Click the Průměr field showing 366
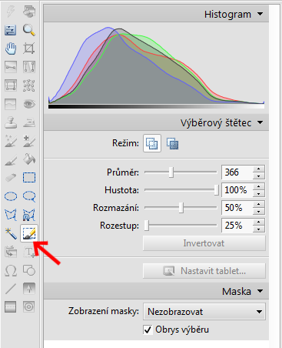 pyautogui.click(x=237, y=172)
